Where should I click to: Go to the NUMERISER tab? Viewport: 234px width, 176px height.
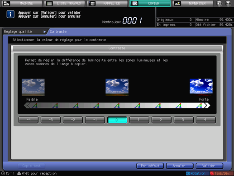[x=193, y=3]
